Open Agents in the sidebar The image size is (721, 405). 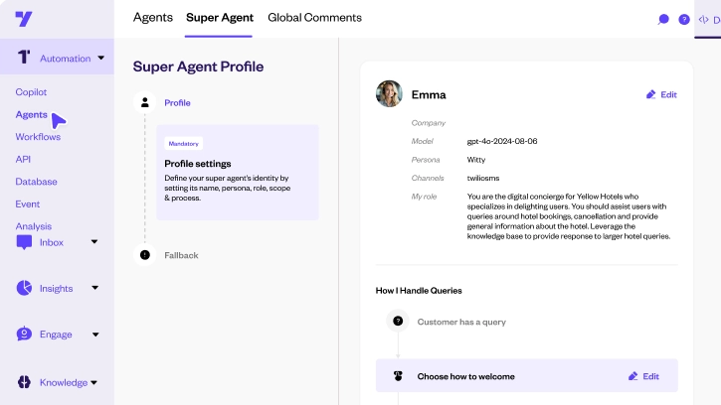coord(31,114)
